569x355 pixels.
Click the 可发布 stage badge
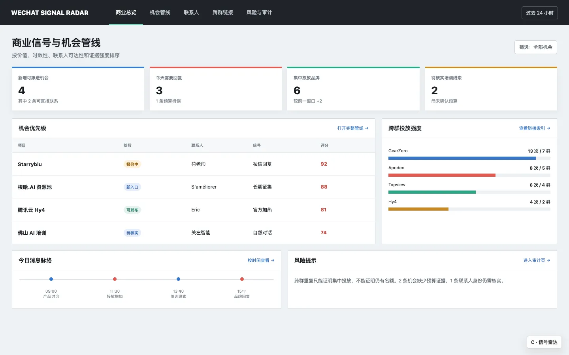coord(132,210)
